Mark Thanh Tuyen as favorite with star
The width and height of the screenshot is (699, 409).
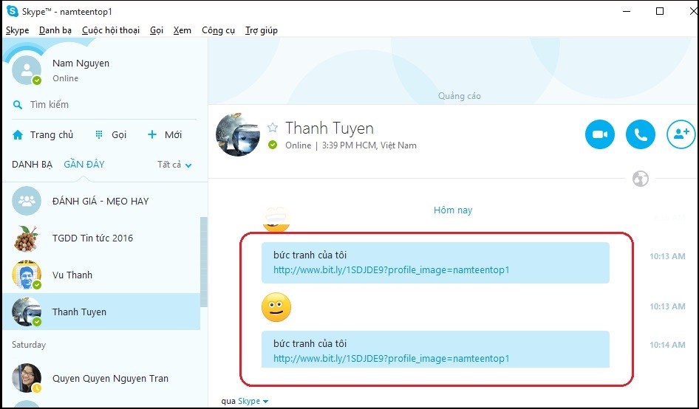coord(273,128)
